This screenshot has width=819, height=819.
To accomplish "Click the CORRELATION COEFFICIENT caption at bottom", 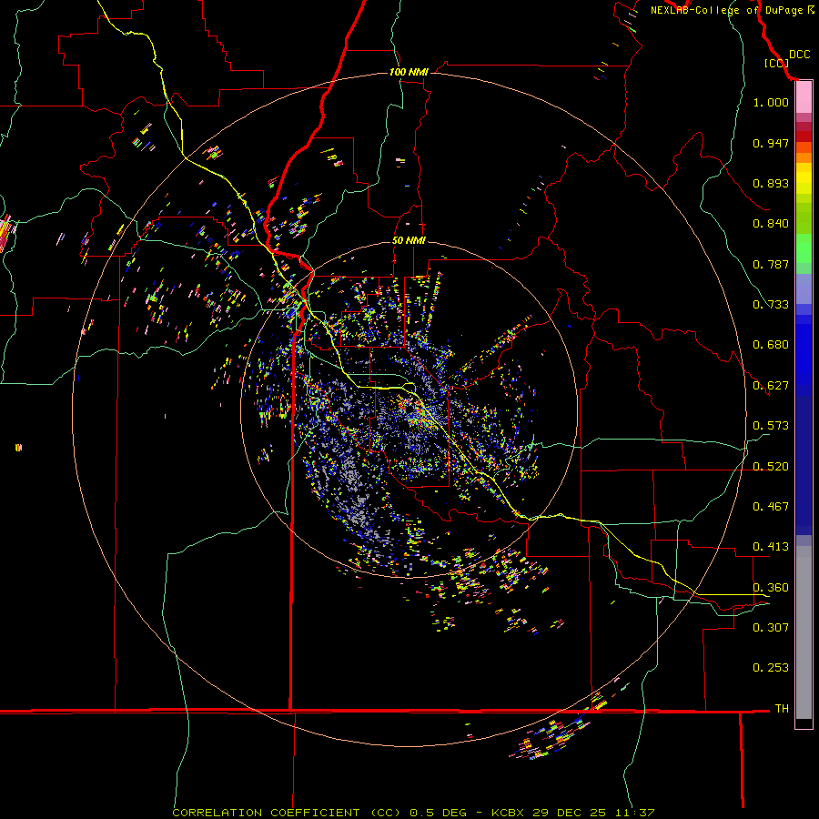I will pyautogui.click(x=413, y=813).
